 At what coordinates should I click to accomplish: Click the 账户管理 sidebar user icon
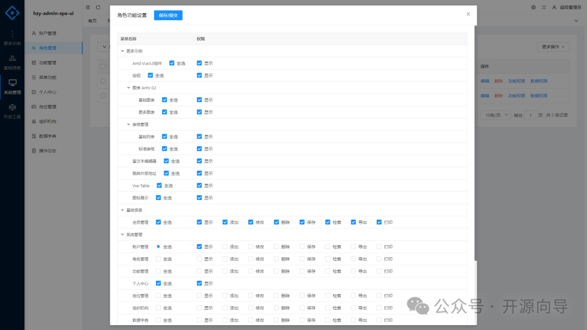34,33
